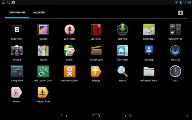This screenshot has height=120, width=192.
Task: Switch to the ВИДЖЕТЫ tab
Action: click(39, 13)
